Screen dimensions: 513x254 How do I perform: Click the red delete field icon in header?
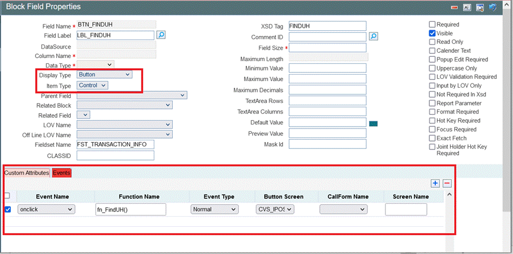coord(454,8)
